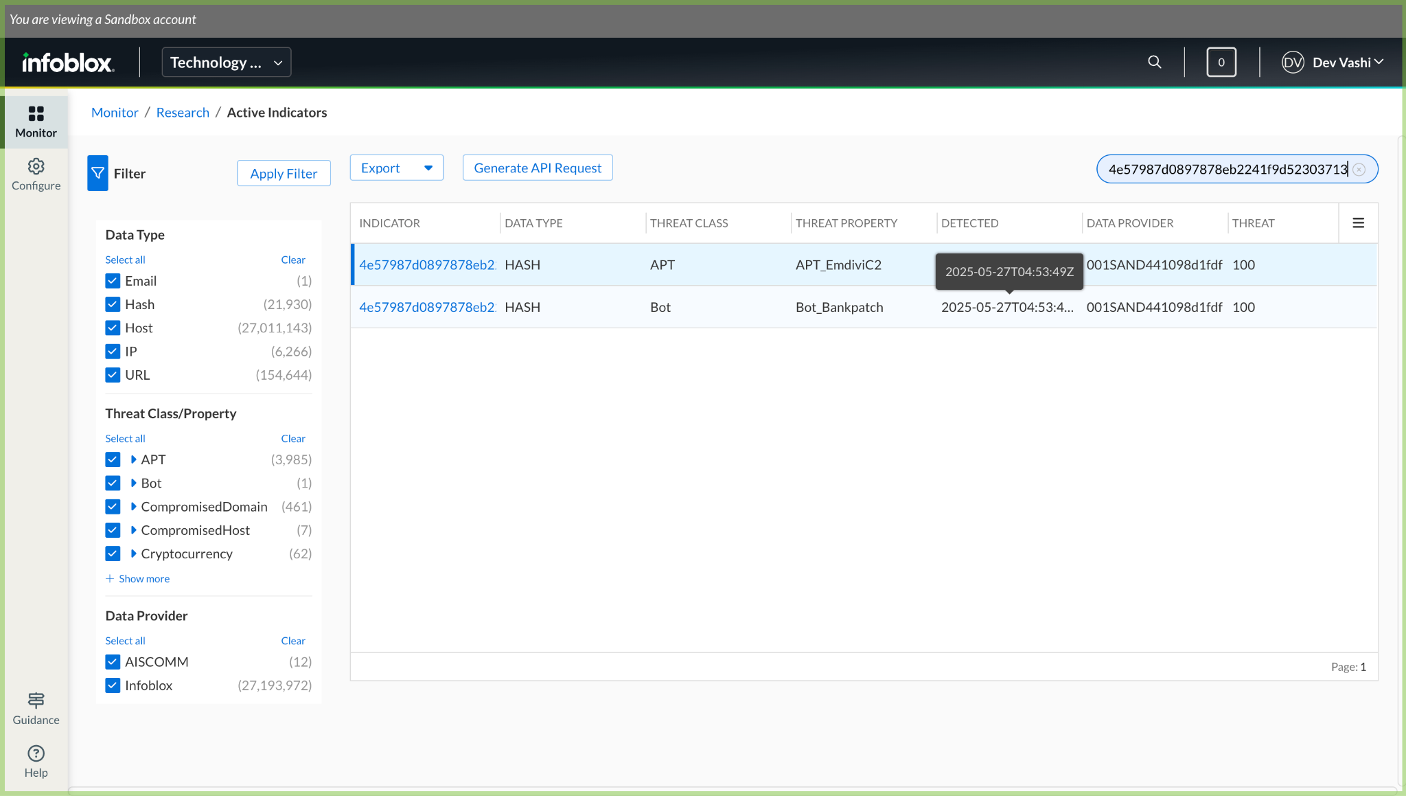
Task: Expand the CompromisedHost tree arrow
Action: tap(133, 530)
